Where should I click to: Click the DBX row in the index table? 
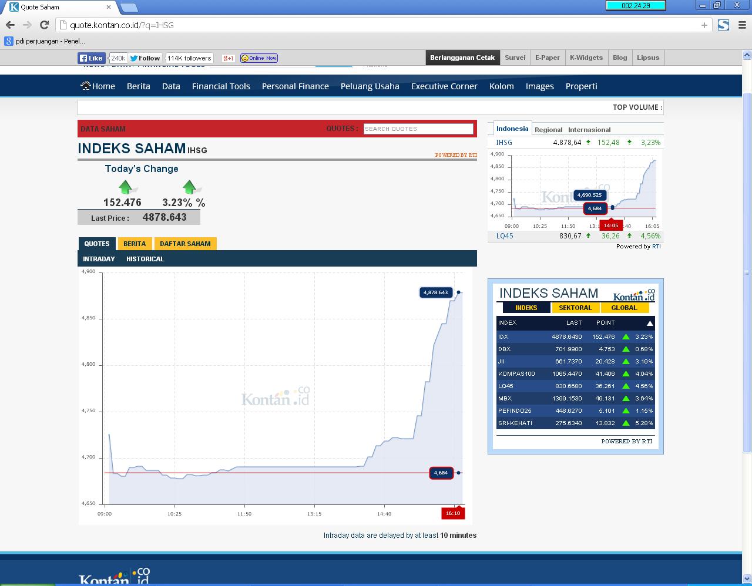point(575,349)
